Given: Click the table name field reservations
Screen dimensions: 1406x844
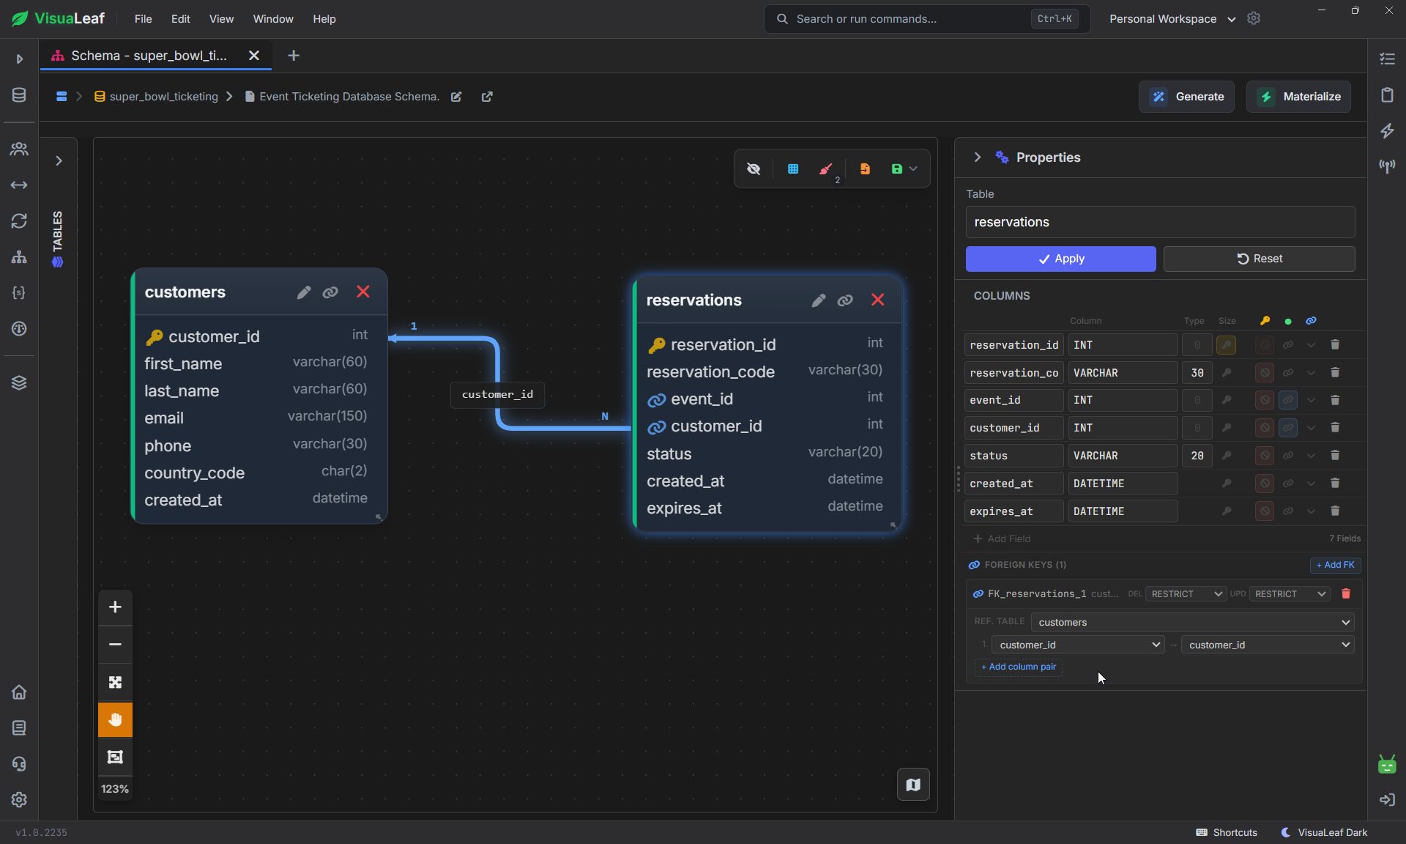Looking at the screenshot, I should click(1160, 222).
